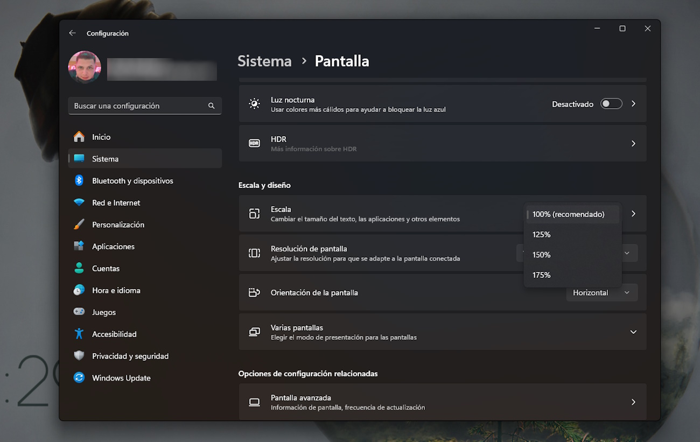The height and width of the screenshot is (442, 700).
Task: Click the Escala y diseño heading
Action: pos(264,185)
